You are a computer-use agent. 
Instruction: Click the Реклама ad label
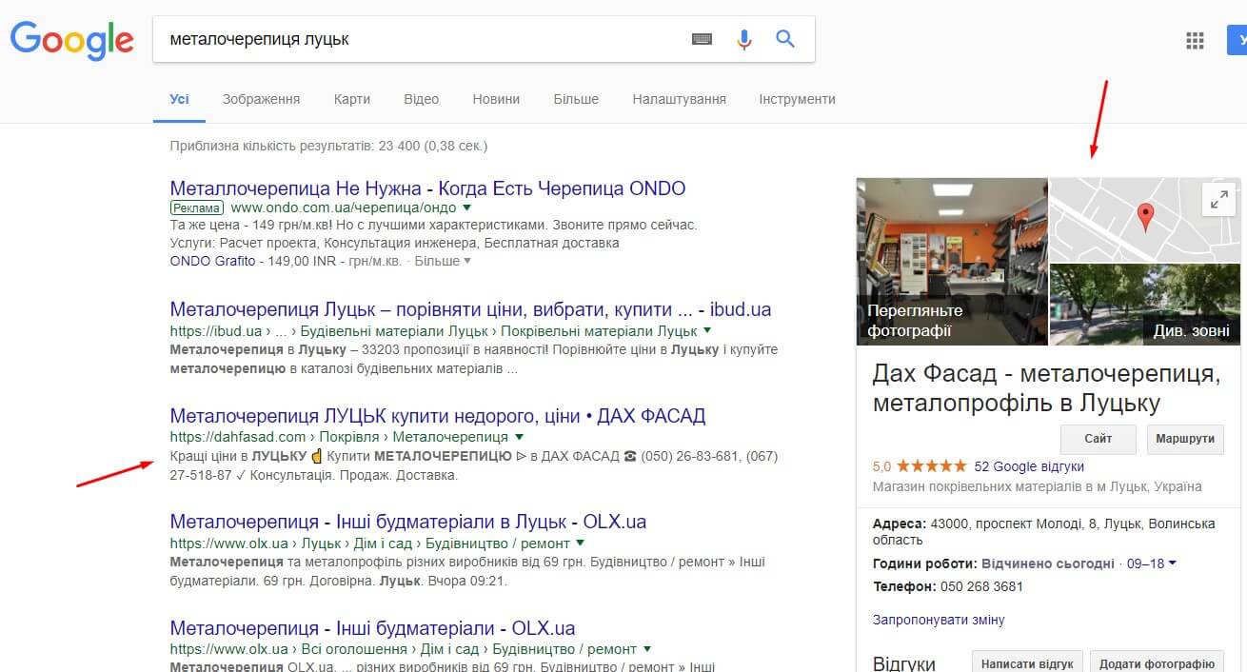coord(197,208)
